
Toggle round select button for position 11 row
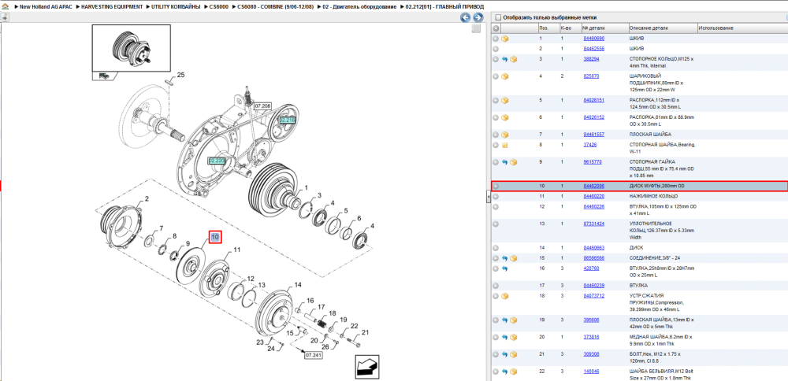point(496,196)
